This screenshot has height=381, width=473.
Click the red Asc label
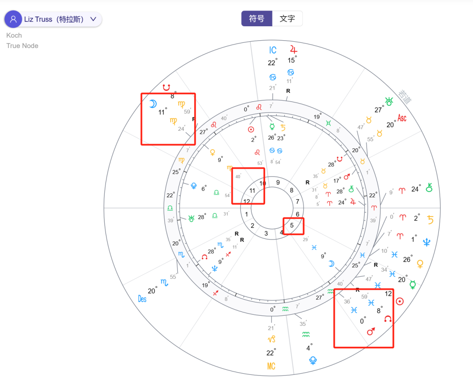[402, 118]
